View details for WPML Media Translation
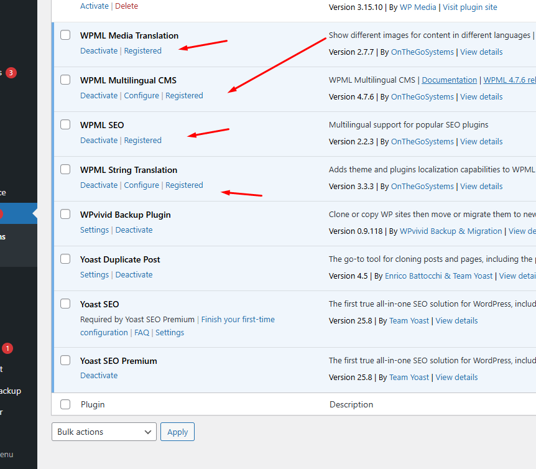 click(x=481, y=52)
